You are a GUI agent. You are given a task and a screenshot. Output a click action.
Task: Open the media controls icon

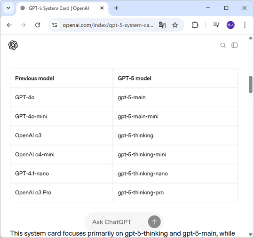tap(216, 25)
